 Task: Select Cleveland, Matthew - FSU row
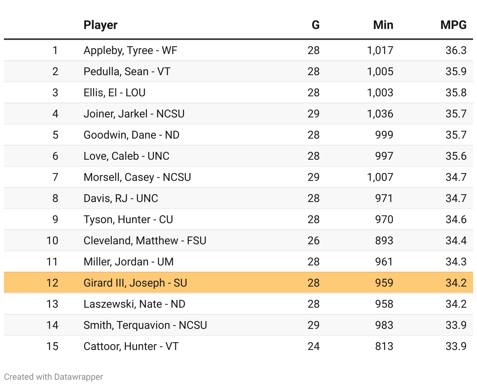pyautogui.click(x=145, y=241)
